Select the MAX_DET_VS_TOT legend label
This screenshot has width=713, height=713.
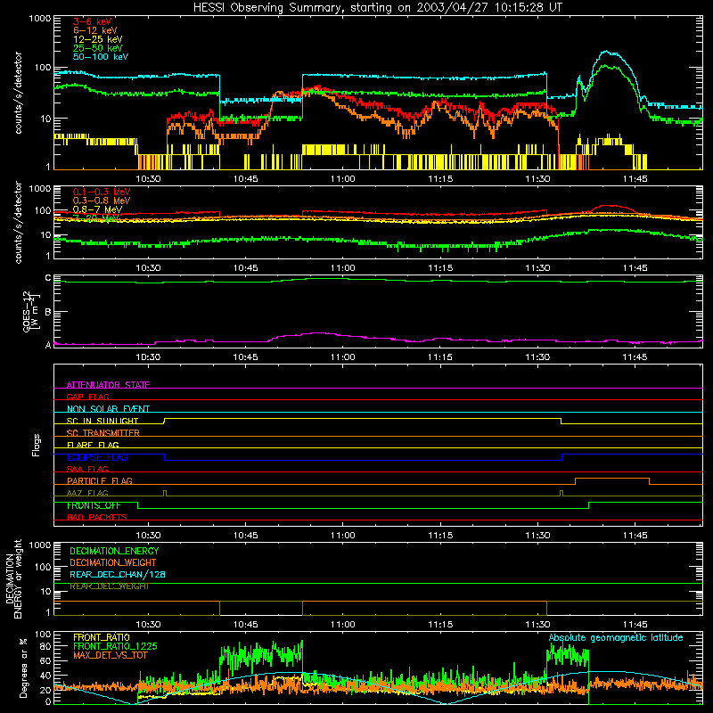(111, 655)
